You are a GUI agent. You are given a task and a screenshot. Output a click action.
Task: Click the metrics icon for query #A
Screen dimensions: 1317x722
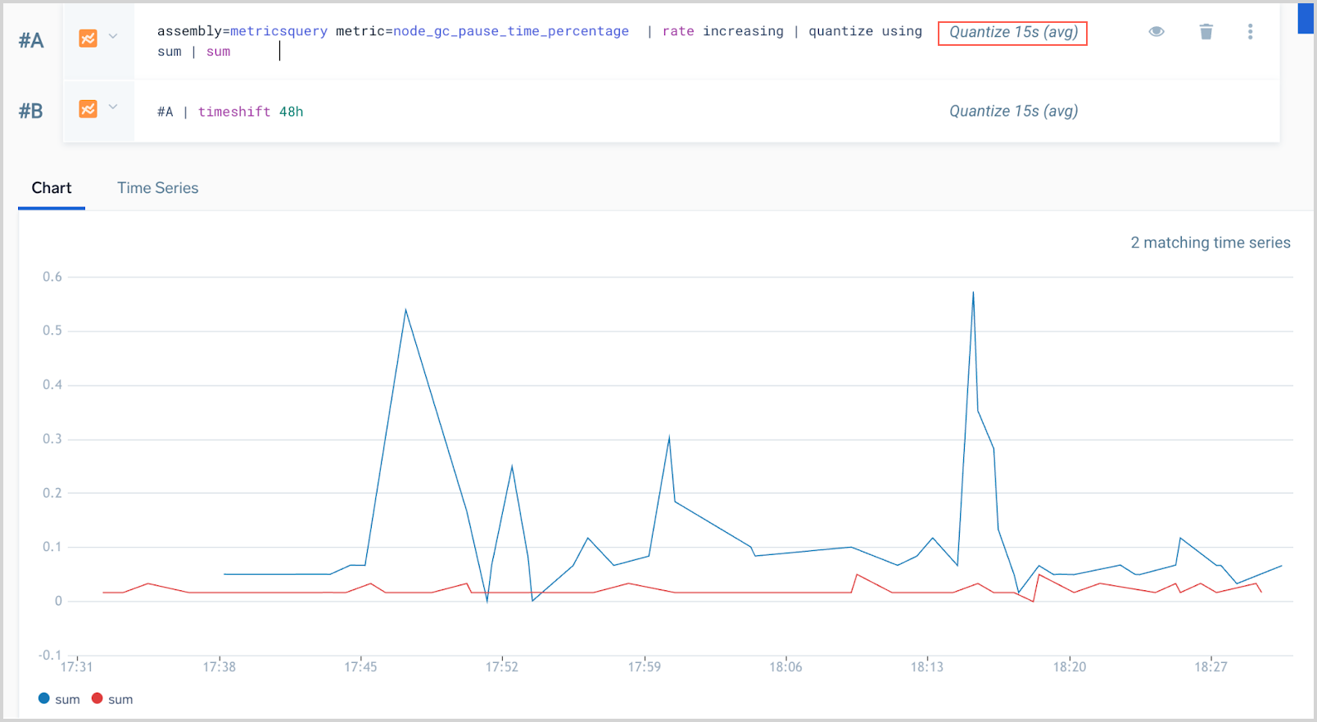pos(88,38)
